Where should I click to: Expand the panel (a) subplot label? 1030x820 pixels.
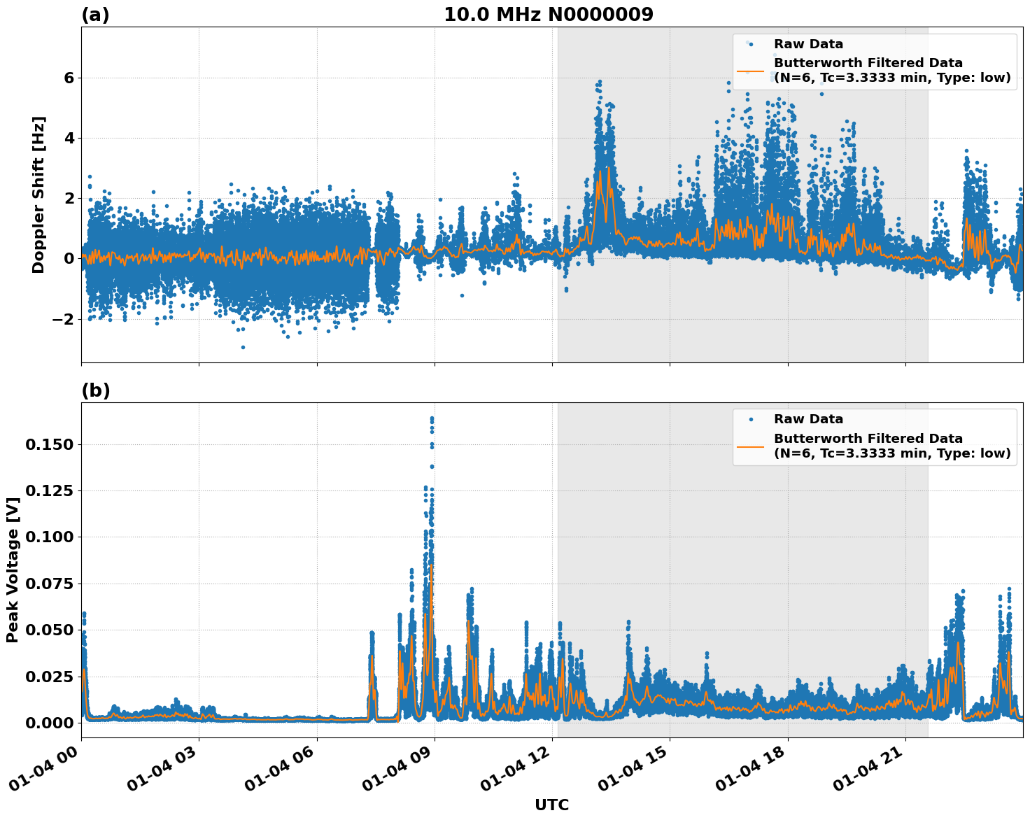(x=96, y=13)
